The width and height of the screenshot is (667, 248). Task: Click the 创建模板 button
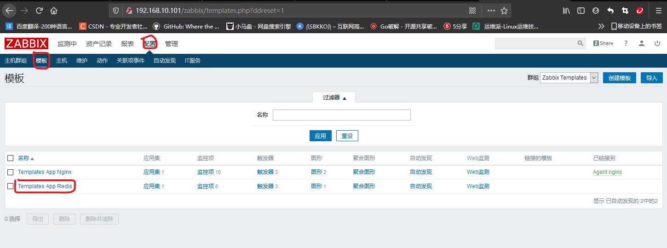(x=620, y=78)
